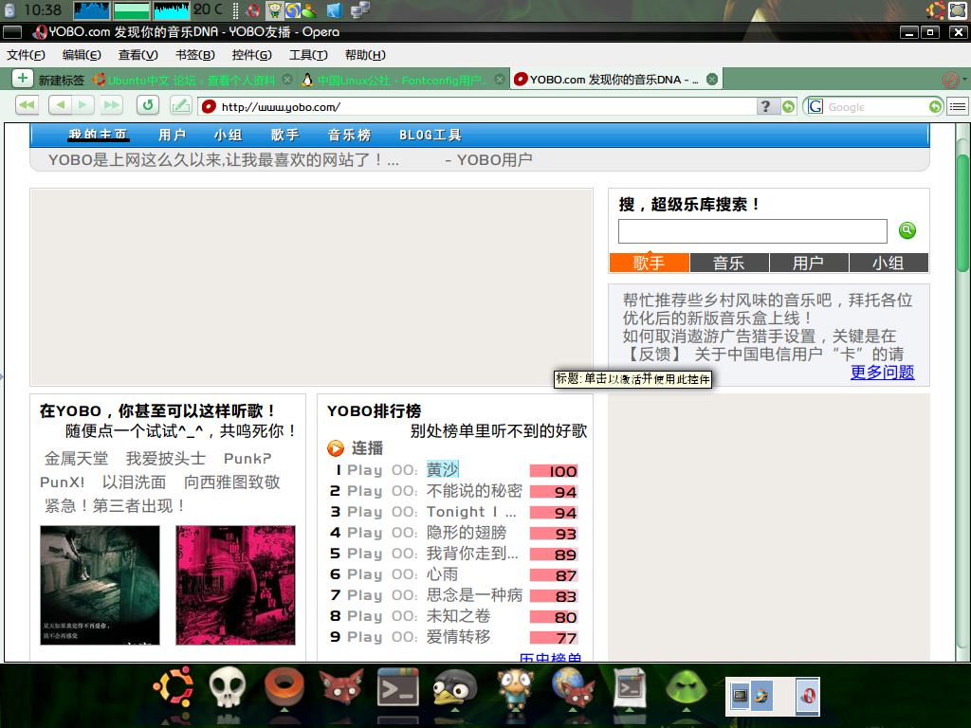Follow the 更多问题 link

point(883,372)
